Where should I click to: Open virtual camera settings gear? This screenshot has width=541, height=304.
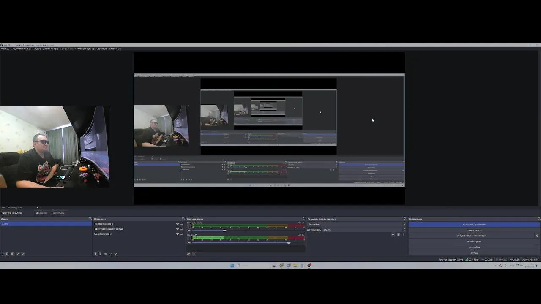(x=537, y=236)
